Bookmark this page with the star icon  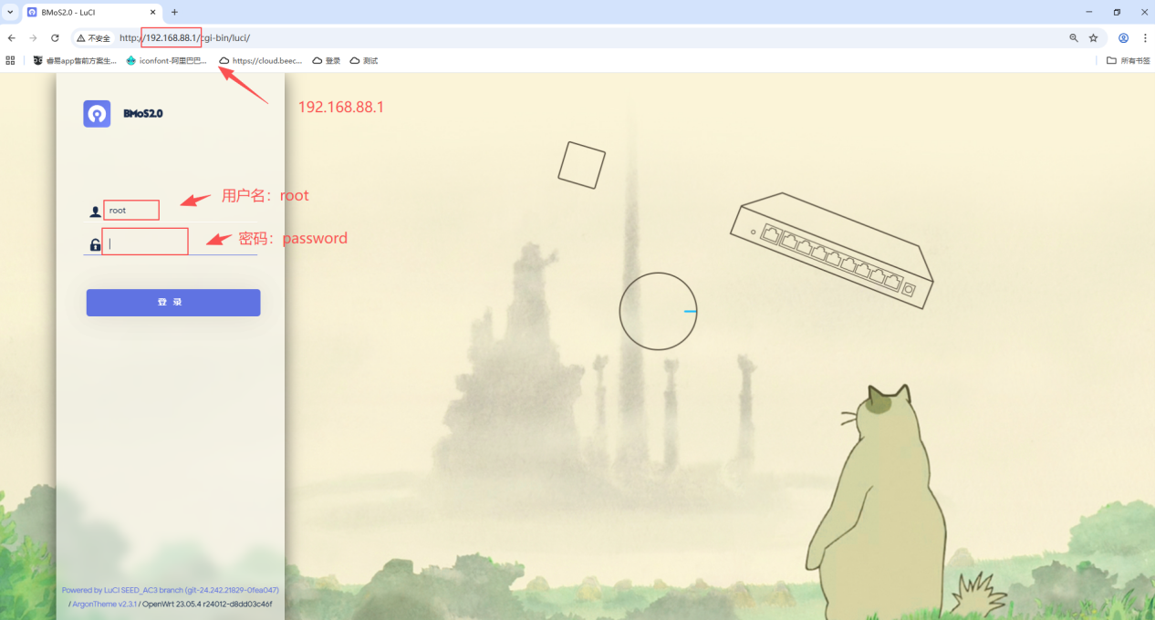click(1093, 38)
